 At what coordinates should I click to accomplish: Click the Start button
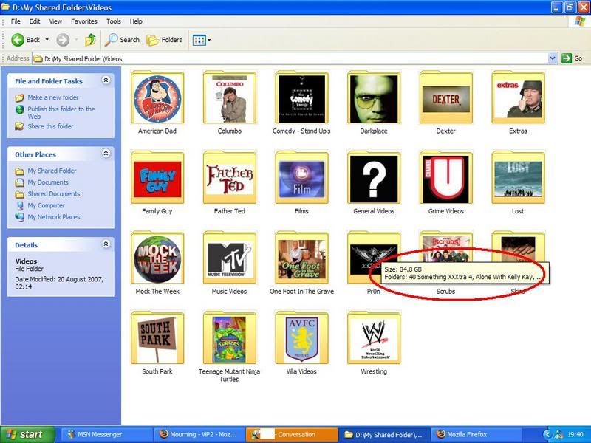coord(27,434)
